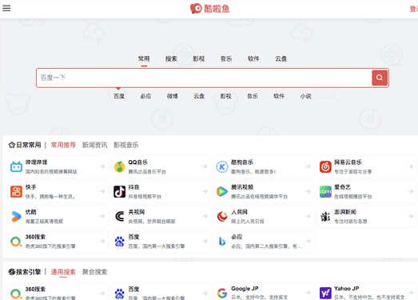Viewport: 418px width, 300px height.
Task: Click description 腾讯出品音乐平台
Action: (147, 172)
